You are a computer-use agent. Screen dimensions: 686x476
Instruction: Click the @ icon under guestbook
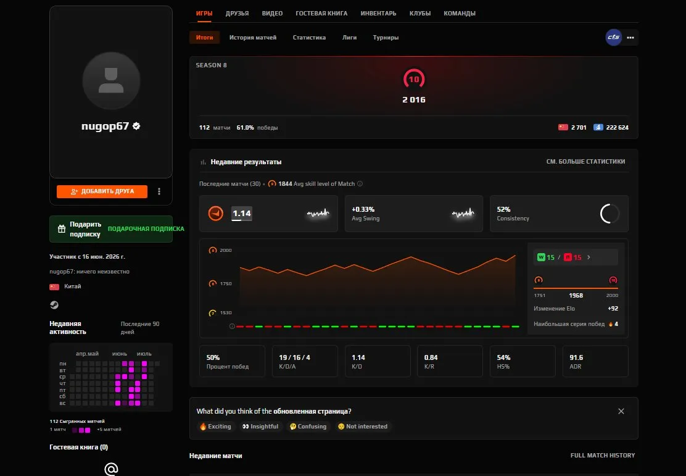pos(111,469)
